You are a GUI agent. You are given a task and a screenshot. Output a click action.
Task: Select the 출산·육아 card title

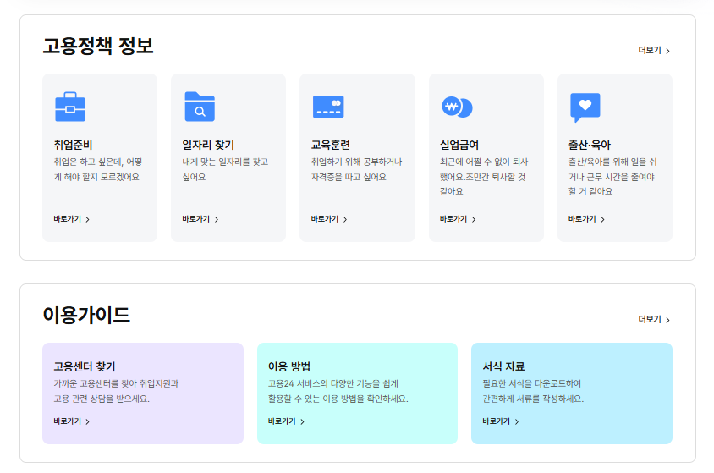click(590, 145)
